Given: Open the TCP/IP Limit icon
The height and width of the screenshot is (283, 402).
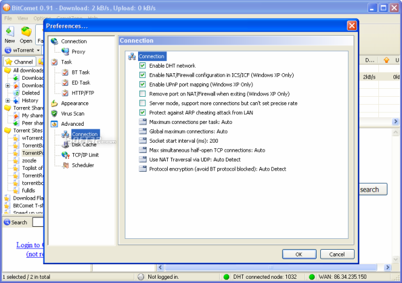Looking at the screenshot, I should (x=65, y=155).
